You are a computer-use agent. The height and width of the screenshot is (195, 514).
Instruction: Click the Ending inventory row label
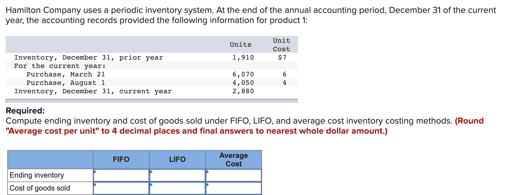point(37,175)
